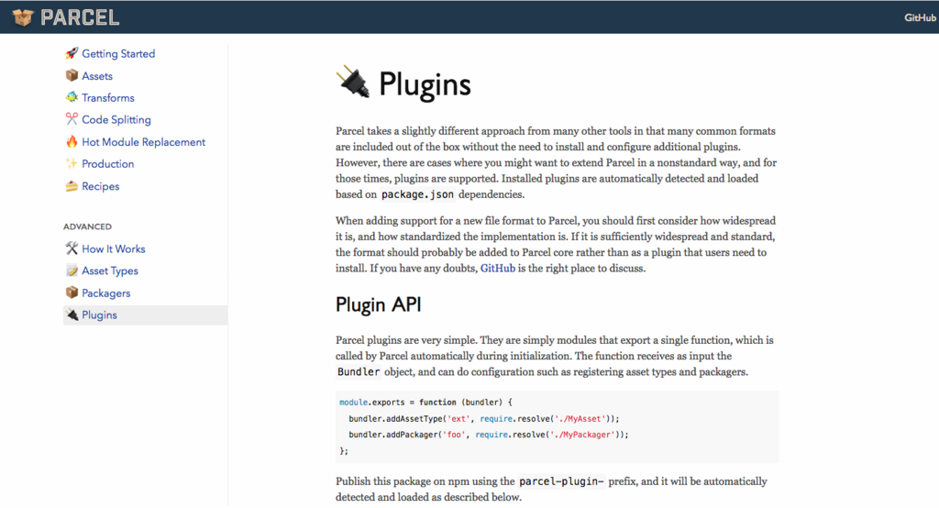Click the memo icon beside Asset Types
Screen dimensions: 939x508
[72, 271]
